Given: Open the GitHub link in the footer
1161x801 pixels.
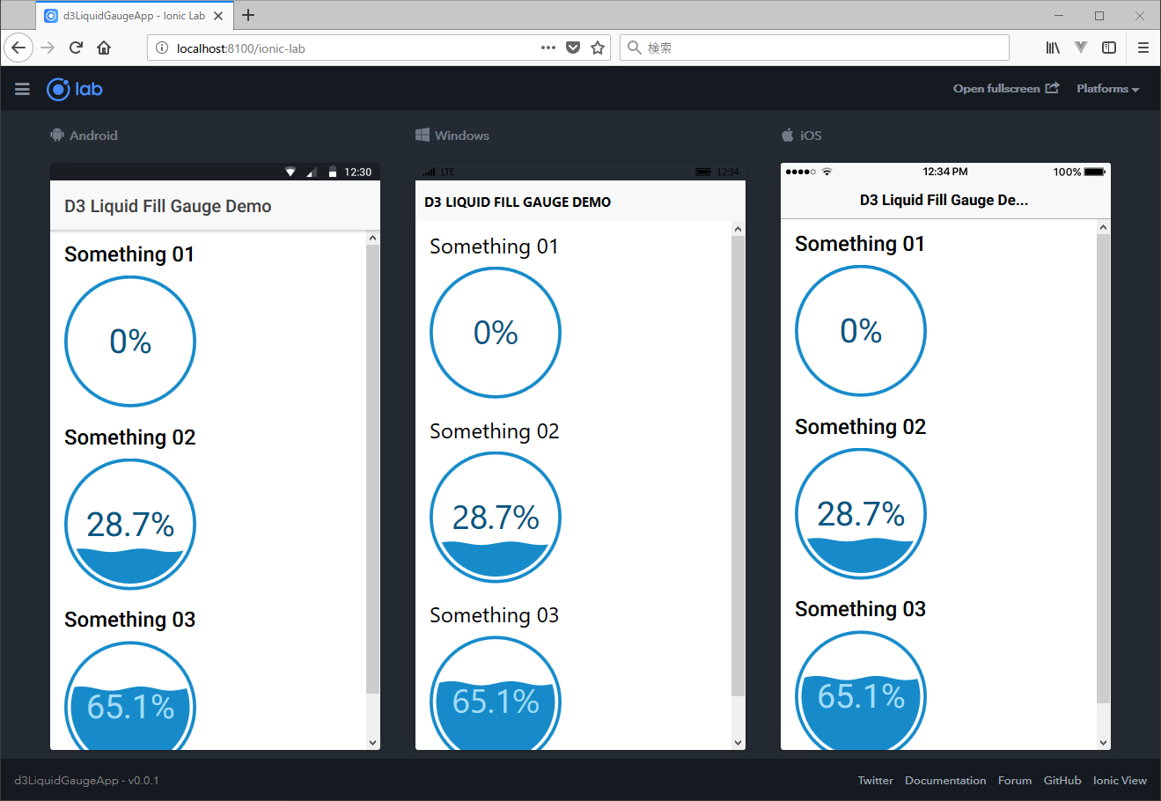Looking at the screenshot, I should 1062,780.
